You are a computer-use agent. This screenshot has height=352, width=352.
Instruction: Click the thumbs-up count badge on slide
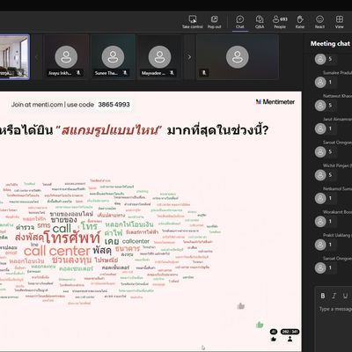(x=274, y=332)
